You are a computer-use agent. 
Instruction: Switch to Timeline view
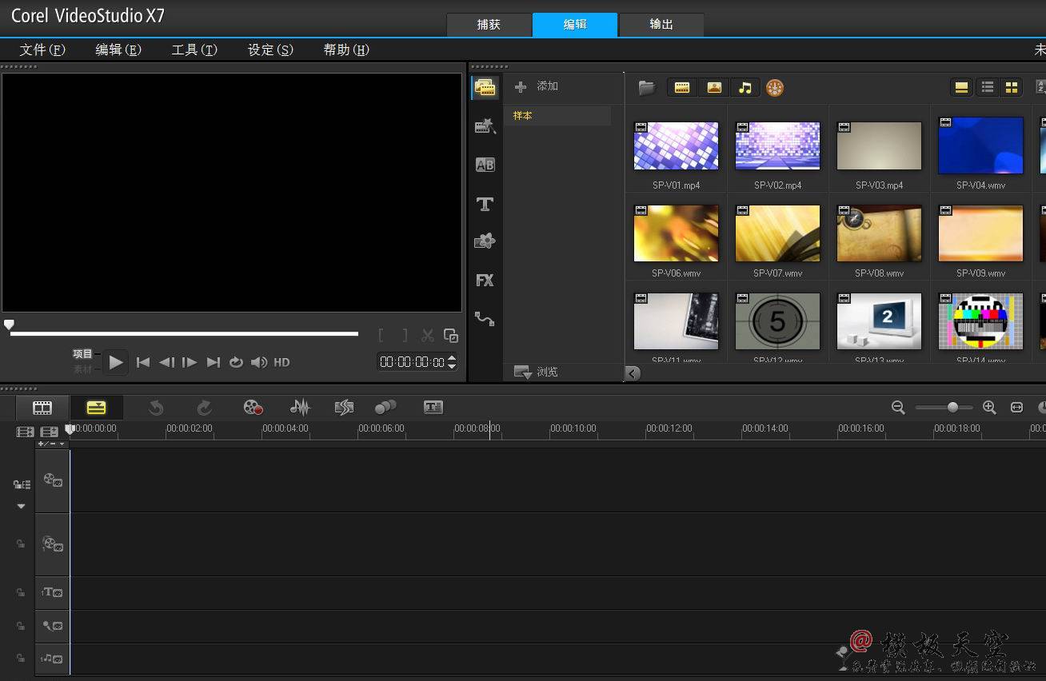[x=96, y=408]
